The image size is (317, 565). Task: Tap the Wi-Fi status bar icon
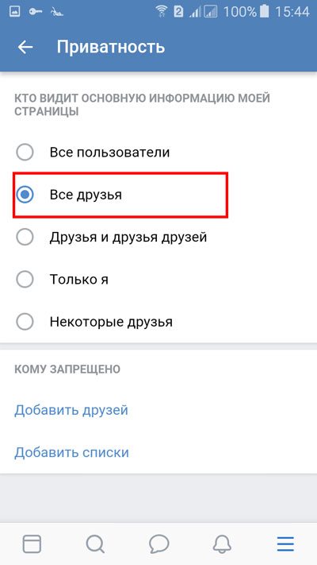coord(162,12)
